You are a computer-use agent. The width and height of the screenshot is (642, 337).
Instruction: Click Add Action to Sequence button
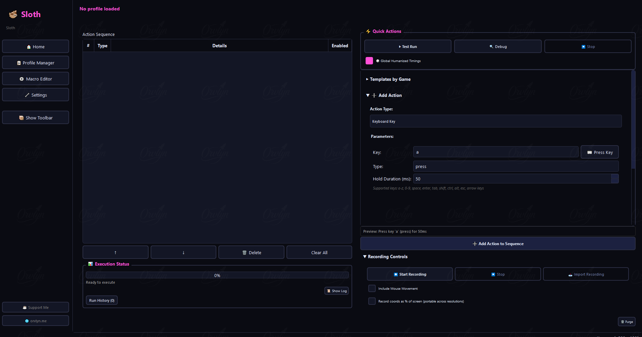coord(498,244)
